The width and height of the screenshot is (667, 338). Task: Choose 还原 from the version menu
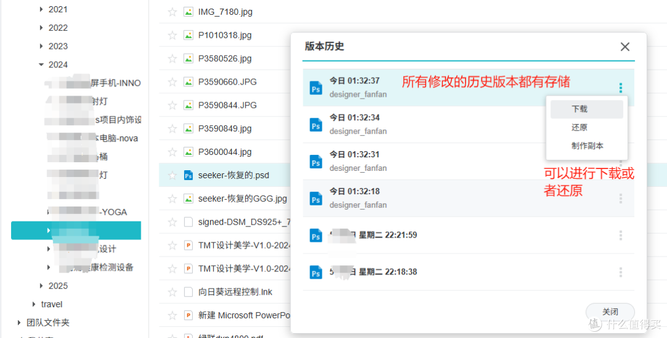587,128
